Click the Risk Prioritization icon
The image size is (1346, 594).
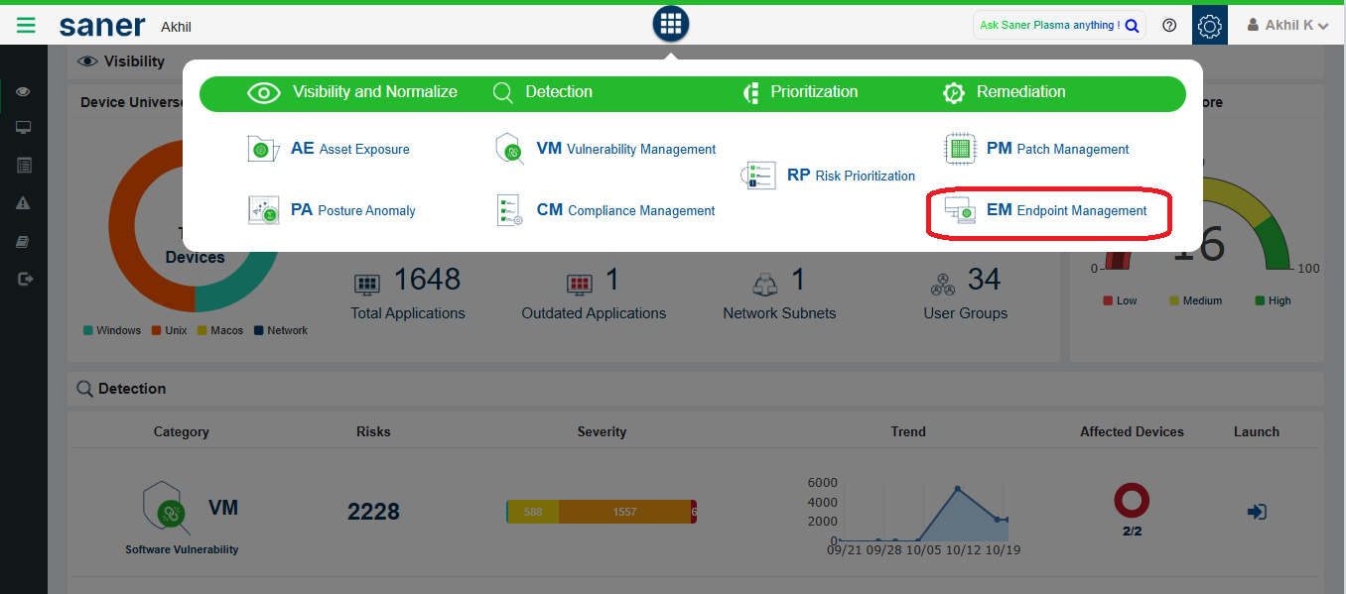(759, 176)
